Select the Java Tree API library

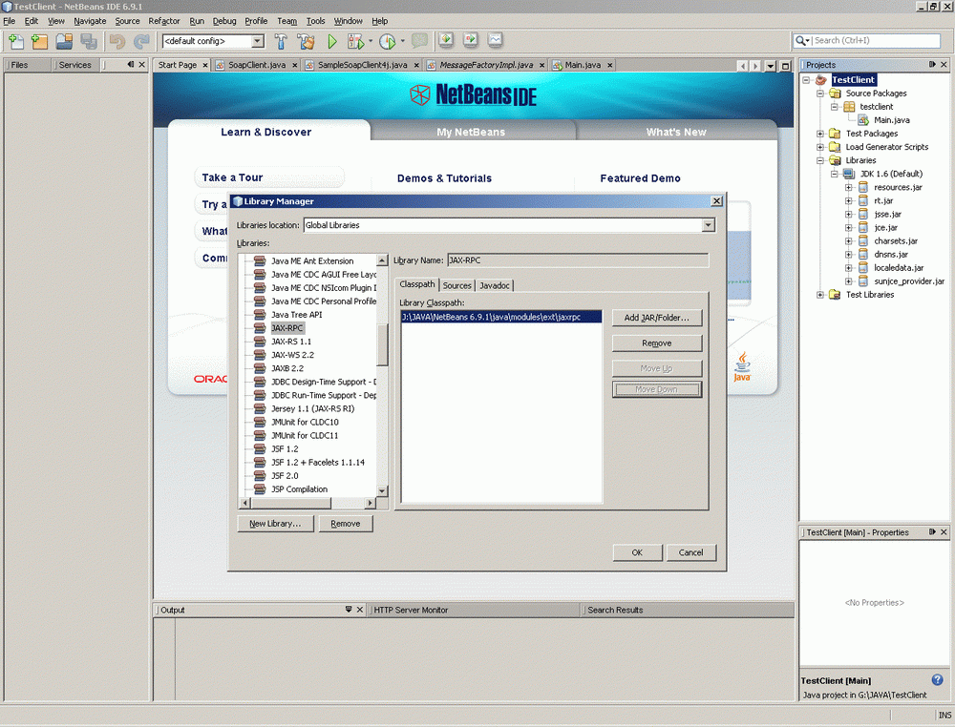pyautogui.click(x=297, y=315)
